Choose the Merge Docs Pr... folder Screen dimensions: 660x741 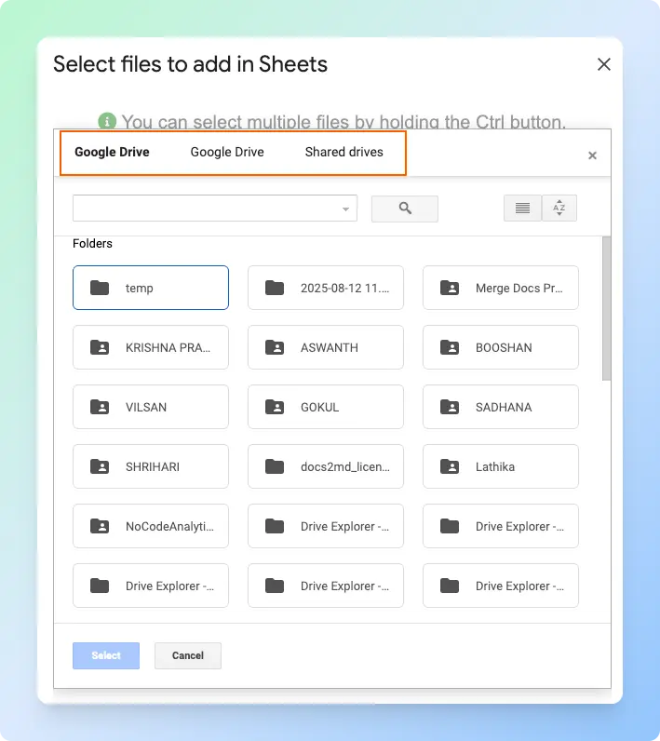pos(500,288)
